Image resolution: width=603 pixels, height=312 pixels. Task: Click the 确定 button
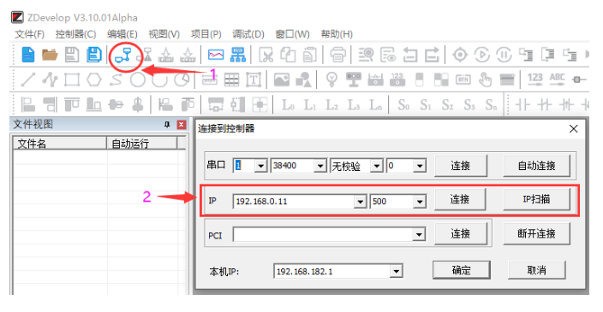461,270
